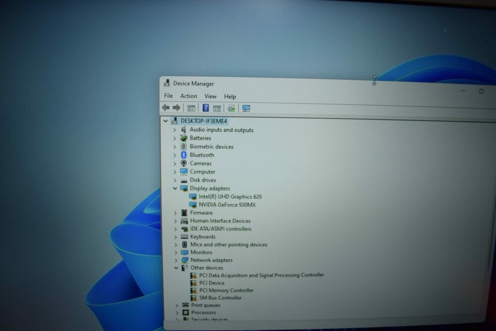Select the SM Bus Controller entry
Screen dimensions: 496x331
220,298
